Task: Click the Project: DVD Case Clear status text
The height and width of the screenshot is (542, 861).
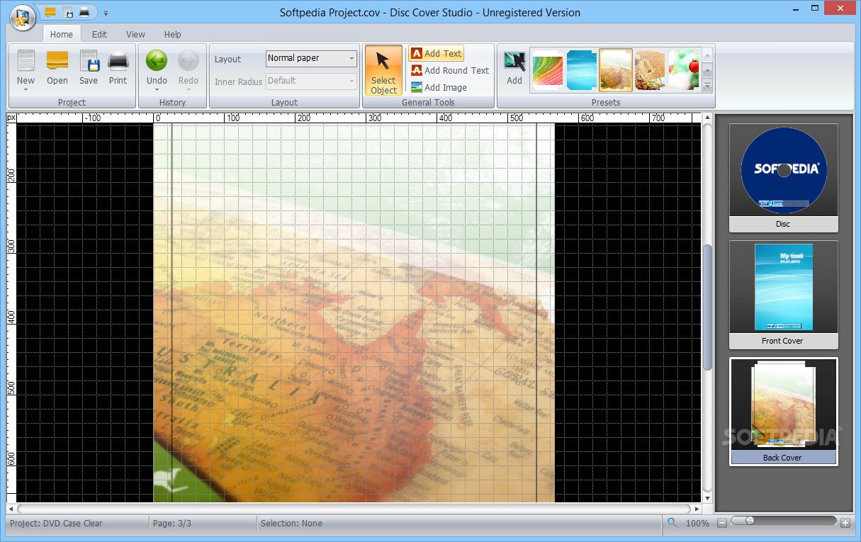Action: pos(56,524)
